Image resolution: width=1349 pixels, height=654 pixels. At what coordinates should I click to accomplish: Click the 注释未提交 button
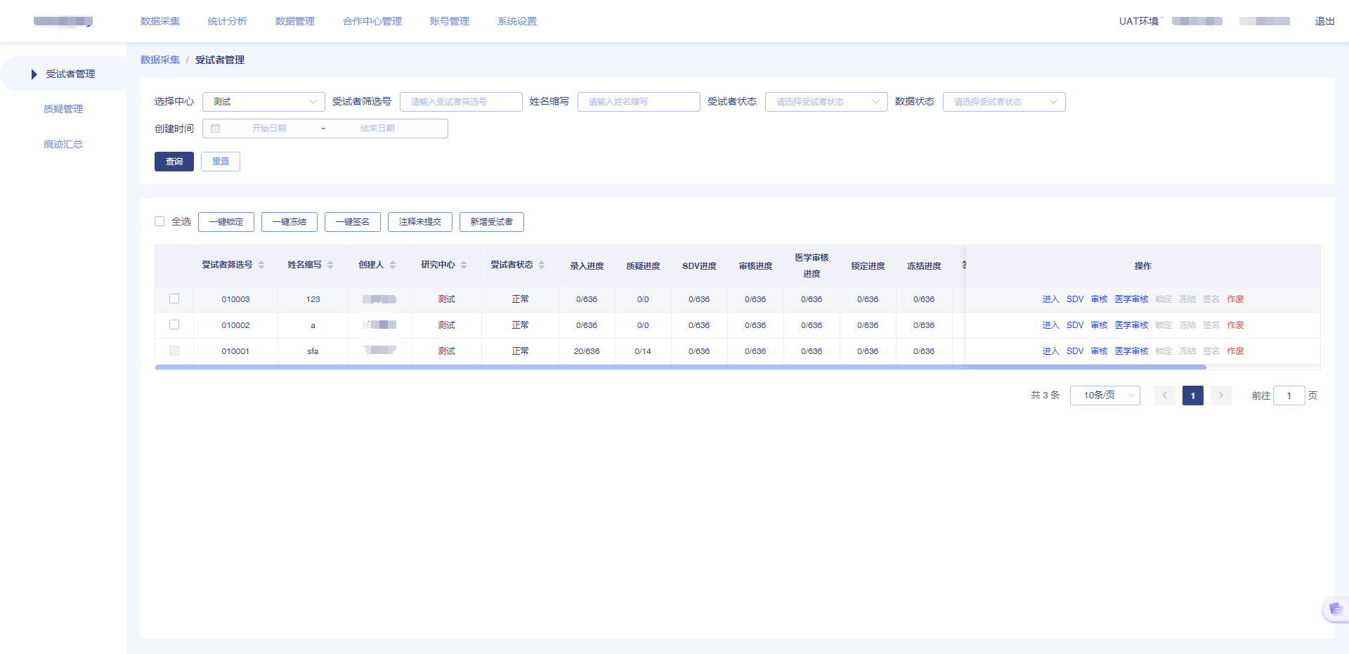[x=420, y=222]
